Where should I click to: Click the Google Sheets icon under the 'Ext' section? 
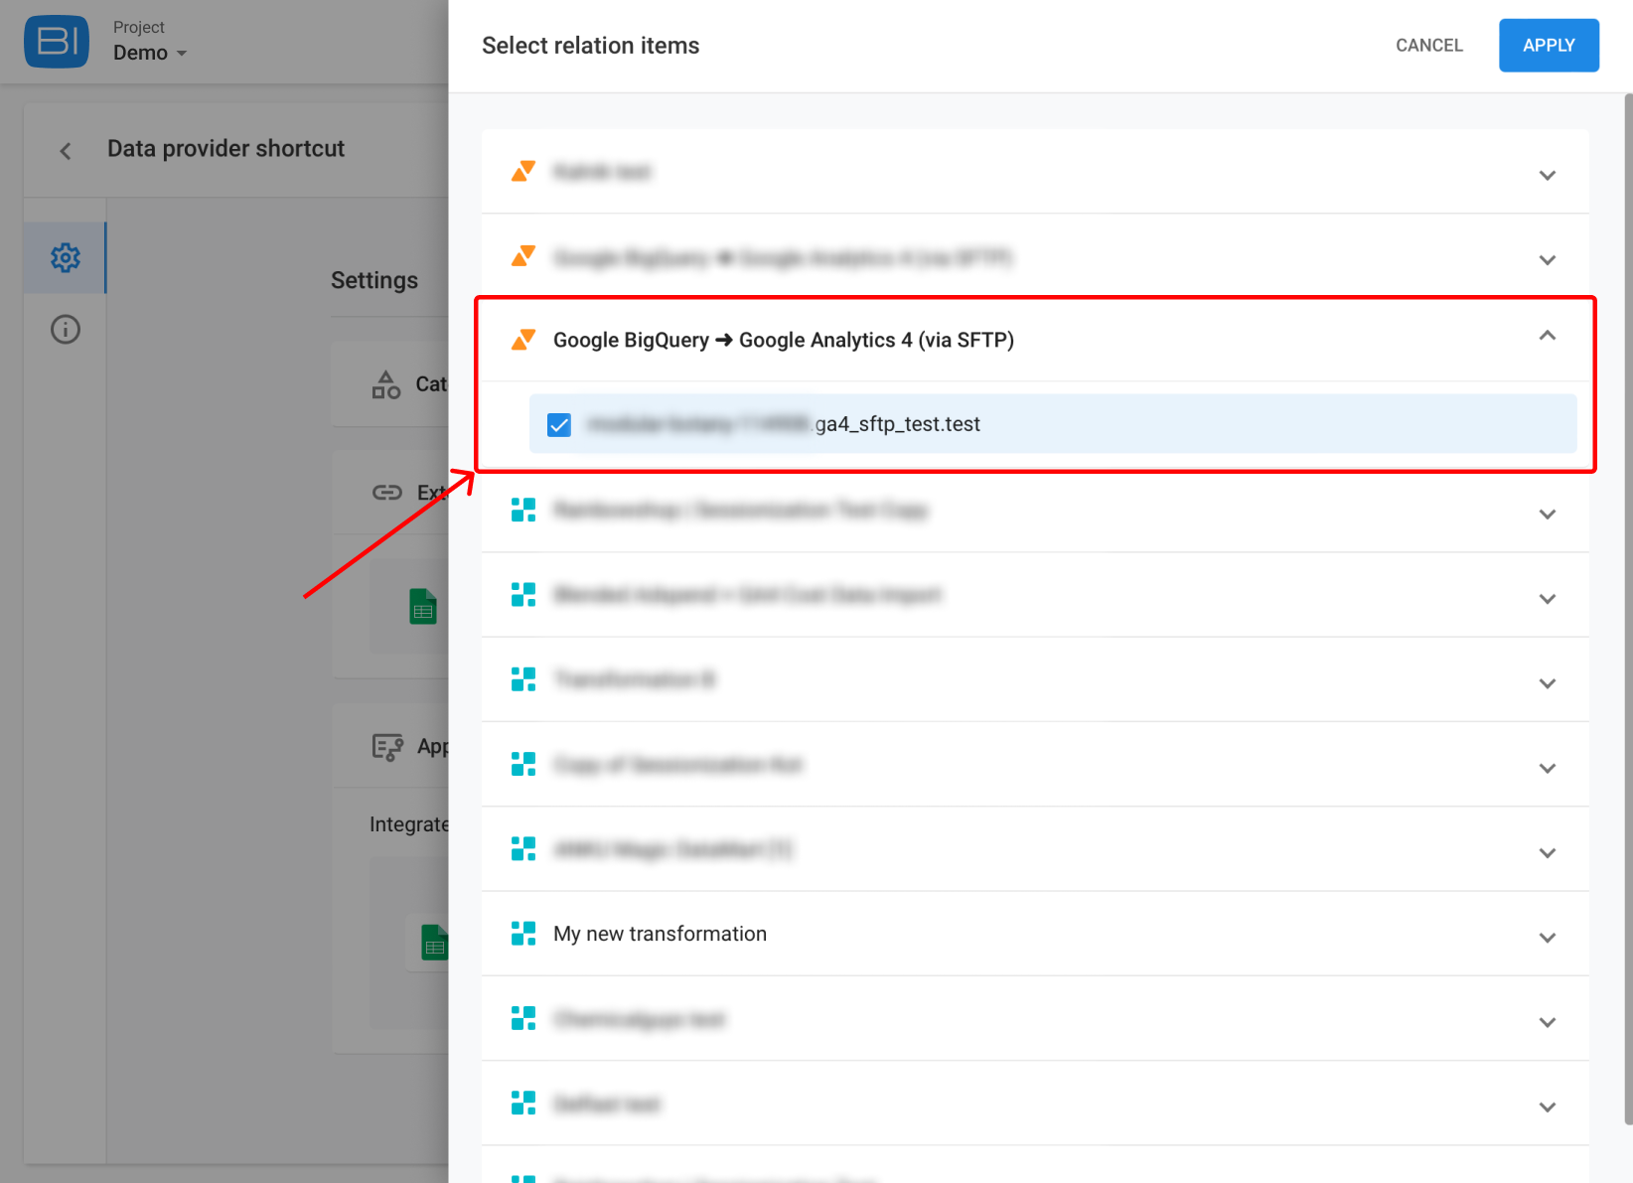pos(423,606)
